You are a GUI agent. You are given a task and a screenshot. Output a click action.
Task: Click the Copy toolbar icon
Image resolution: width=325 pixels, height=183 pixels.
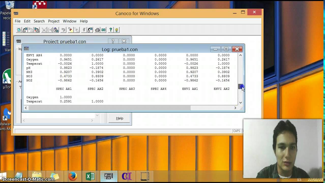pos(50,30)
